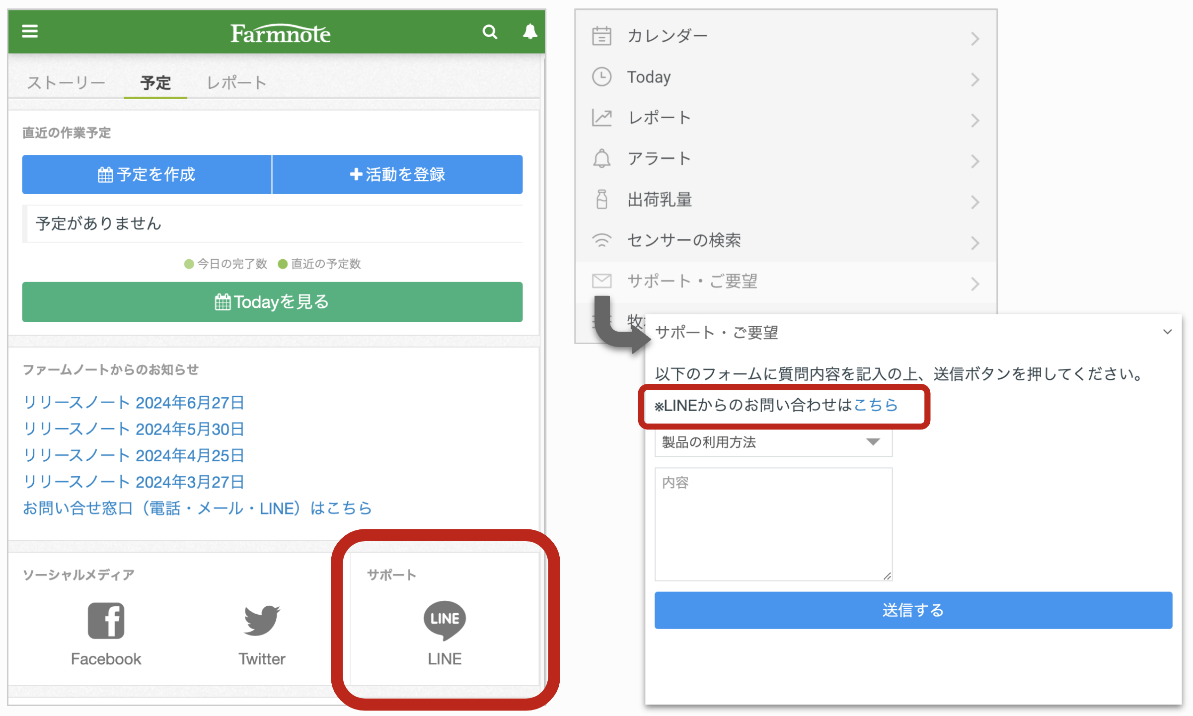The image size is (1193, 716).
Task: Click 今日の完了数 legend label
Action: pyautogui.click(x=232, y=264)
